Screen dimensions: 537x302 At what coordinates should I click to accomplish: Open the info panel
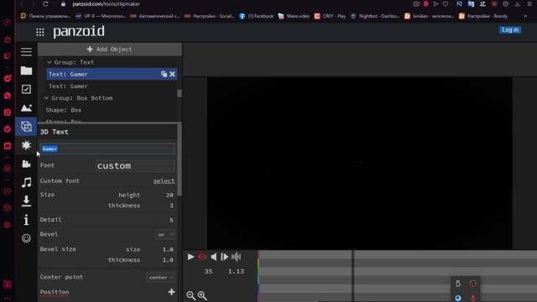tap(26, 220)
